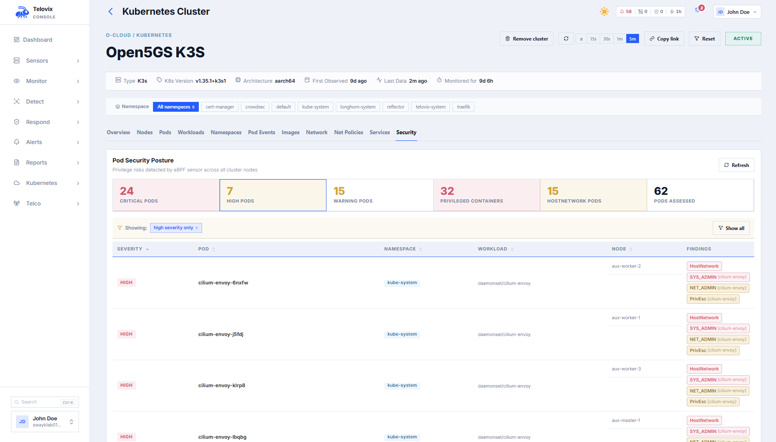Refresh Pod Security Posture

pos(736,165)
